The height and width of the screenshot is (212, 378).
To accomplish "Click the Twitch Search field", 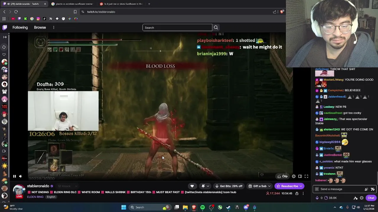I will point(177,28).
